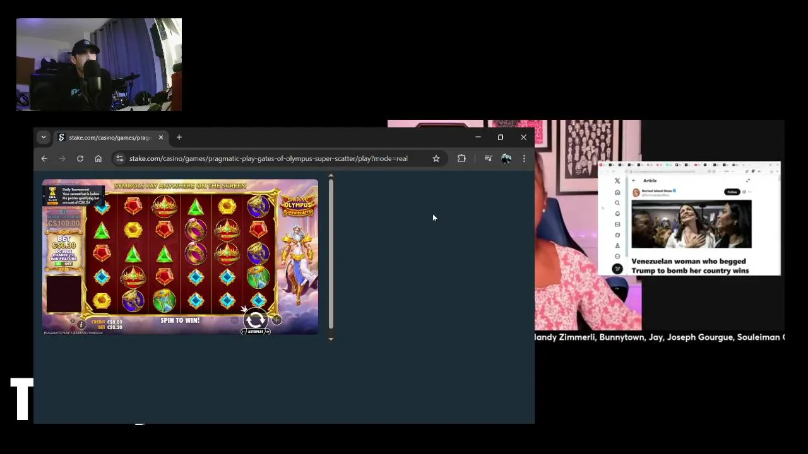The width and height of the screenshot is (808, 454).
Task: Bookmark this page with the star icon
Action: pyautogui.click(x=436, y=158)
